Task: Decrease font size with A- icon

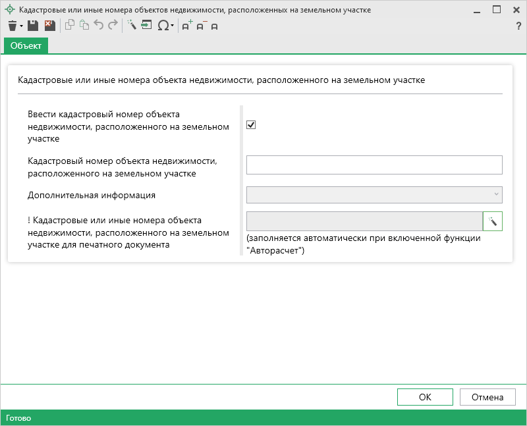Action: tap(202, 26)
